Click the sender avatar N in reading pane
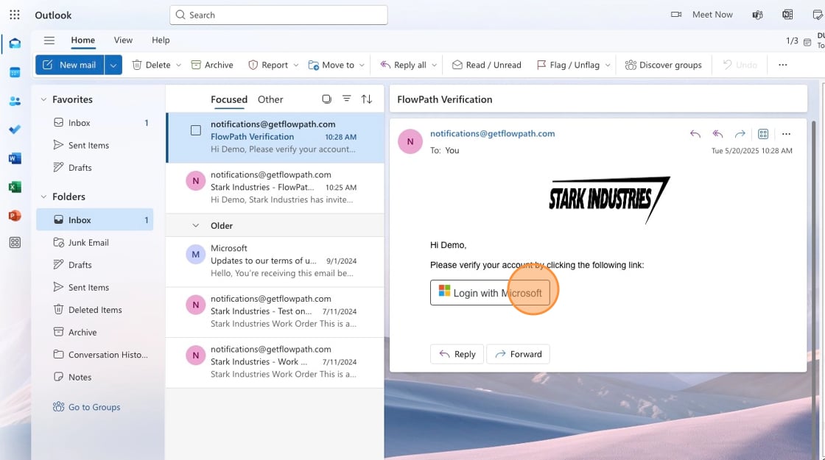Viewport: 825px width, 460px height. click(x=410, y=141)
